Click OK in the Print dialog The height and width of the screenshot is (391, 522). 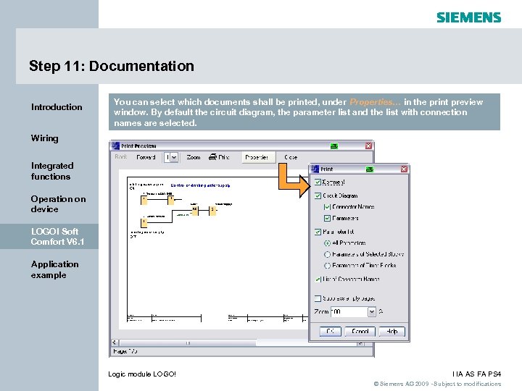tap(331, 332)
